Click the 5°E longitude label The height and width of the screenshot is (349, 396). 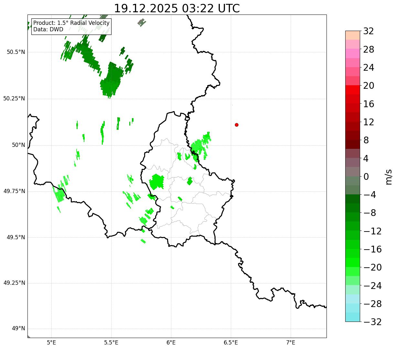51,343
